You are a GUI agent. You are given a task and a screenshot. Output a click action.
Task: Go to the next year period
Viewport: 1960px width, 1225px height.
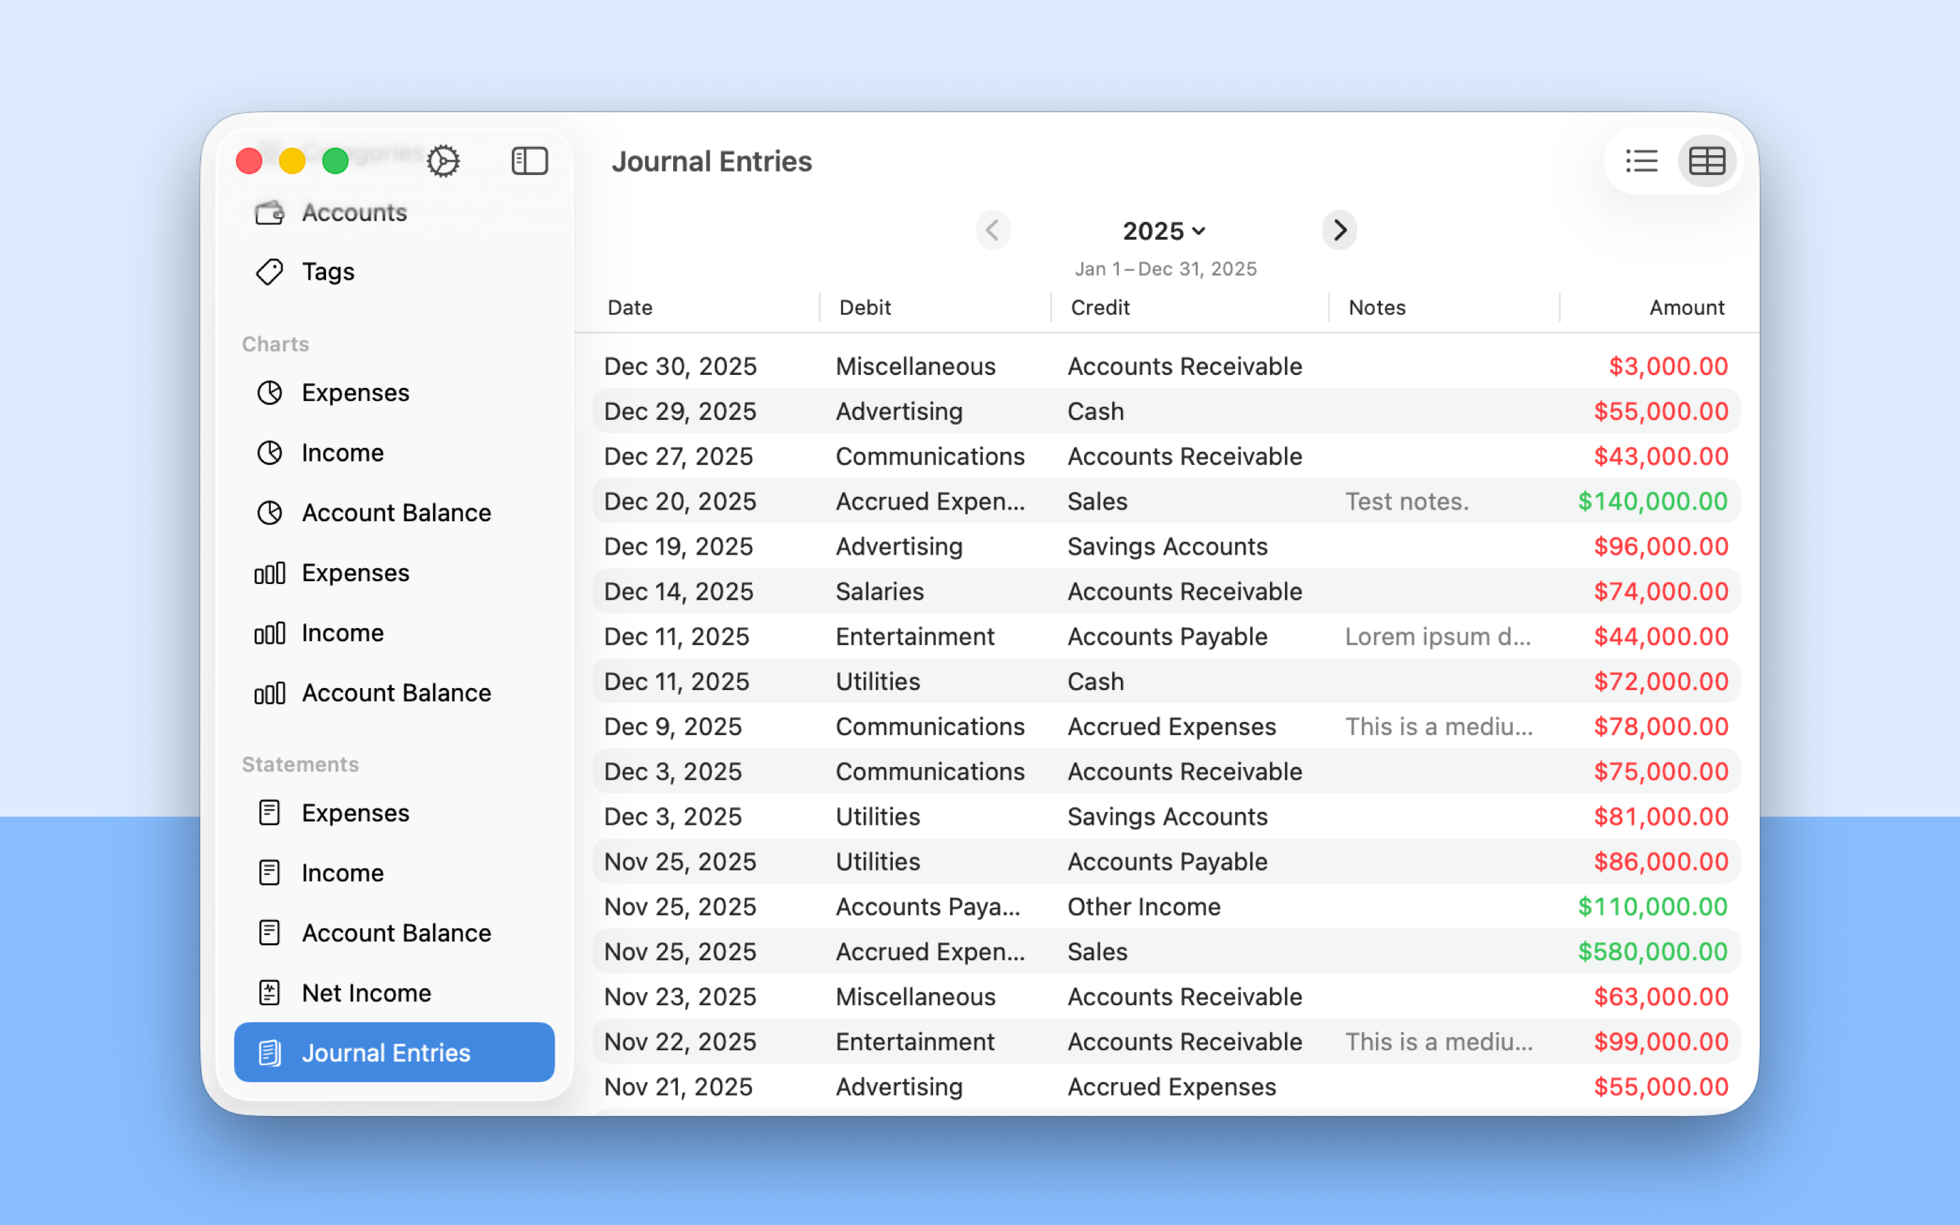click(x=1339, y=230)
